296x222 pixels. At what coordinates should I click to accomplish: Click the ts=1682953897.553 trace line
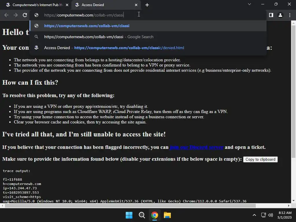click(21, 193)
